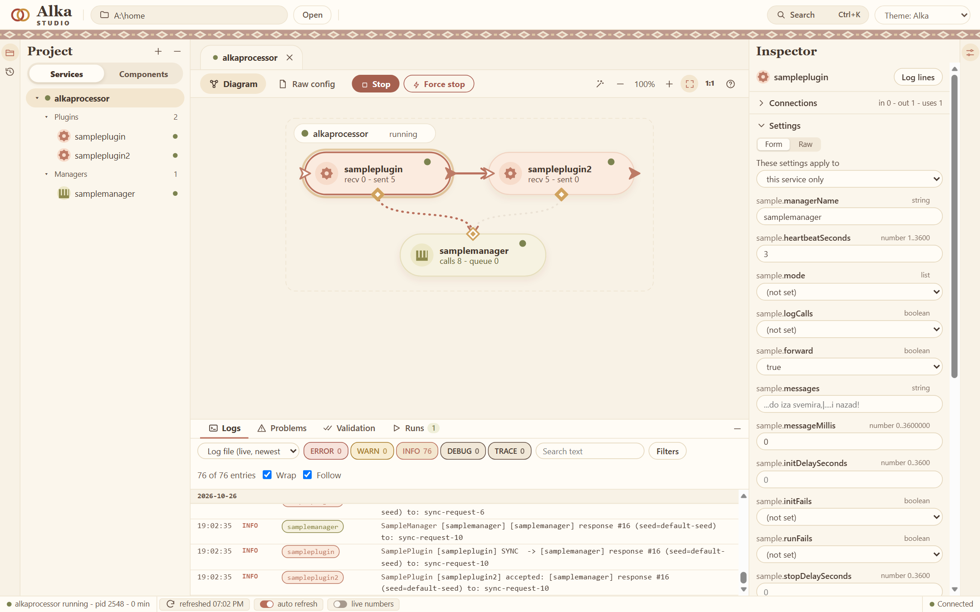
Task: Toggle the Inspector settings sliders icon
Action: point(970,53)
